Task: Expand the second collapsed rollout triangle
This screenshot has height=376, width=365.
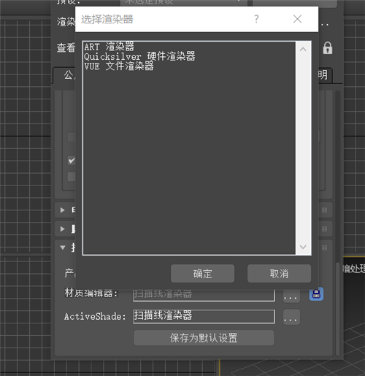Action: [63, 229]
